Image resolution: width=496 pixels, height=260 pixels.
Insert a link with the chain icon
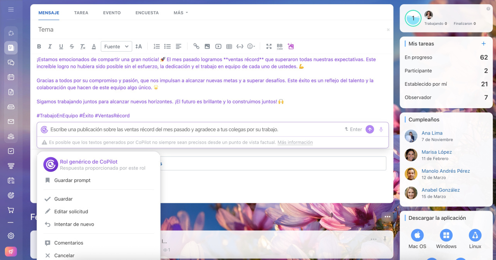196,46
